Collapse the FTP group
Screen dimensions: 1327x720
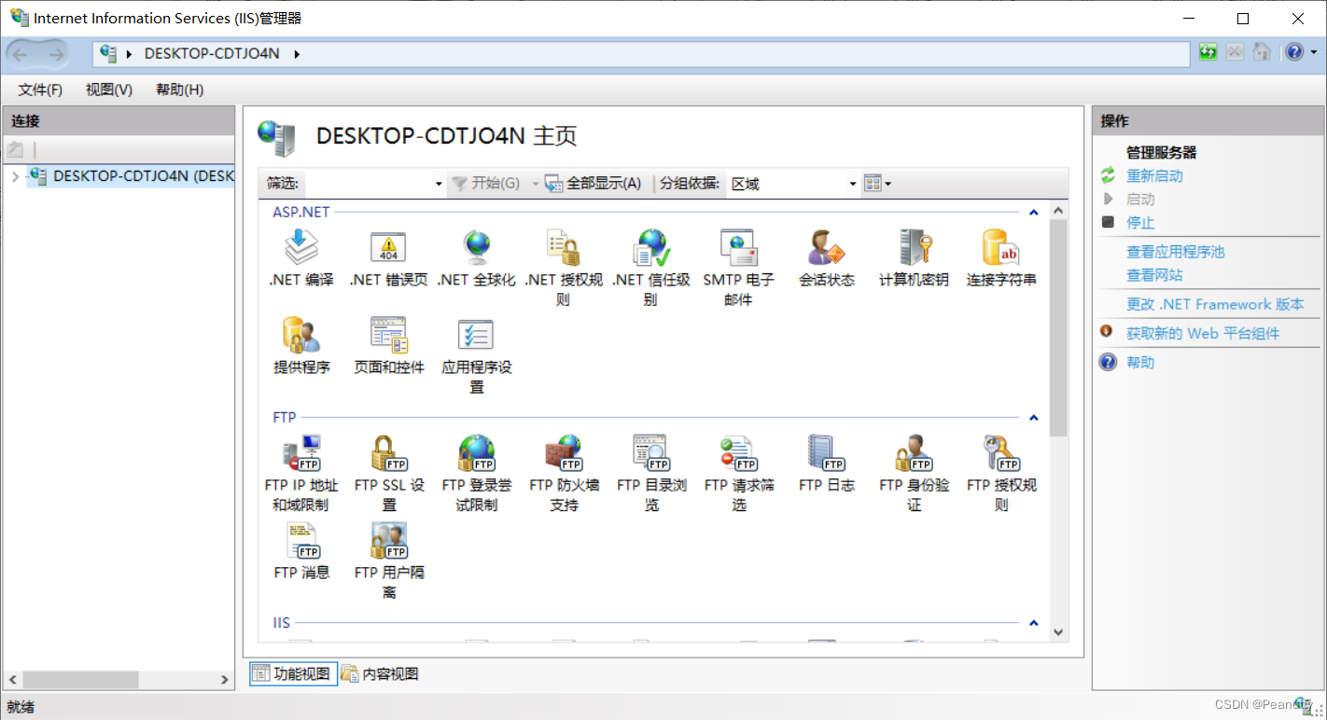(x=1033, y=418)
